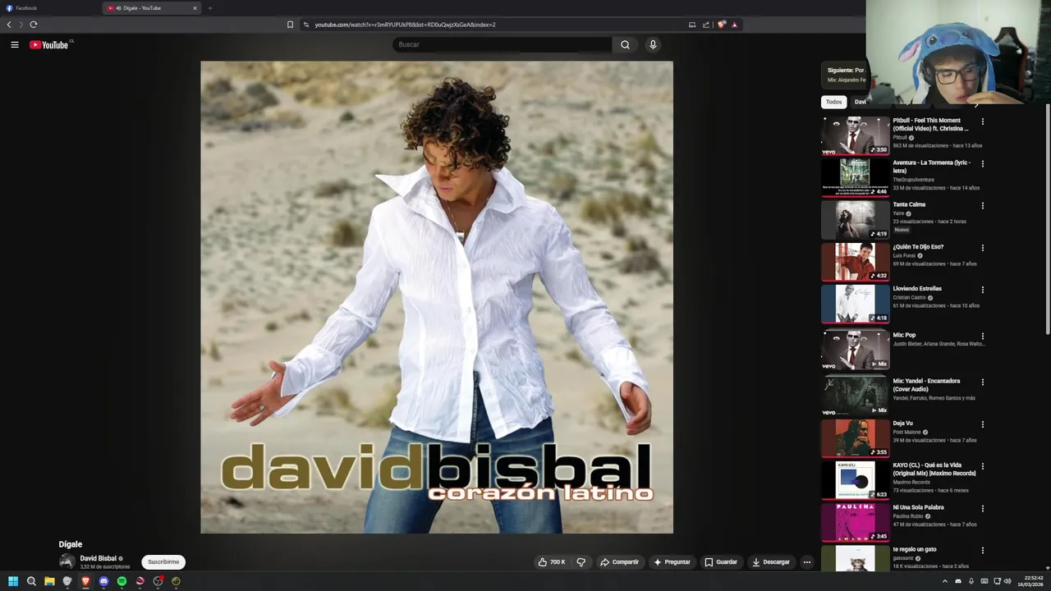Close the Dígale YouTube tab
Viewport: 1051px width, 591px height.
point(195,8)
